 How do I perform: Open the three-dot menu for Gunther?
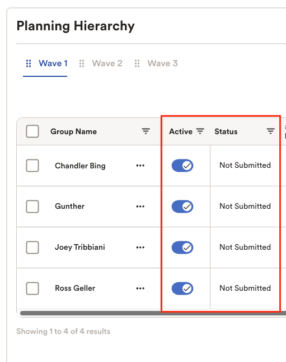pos(140,207)
